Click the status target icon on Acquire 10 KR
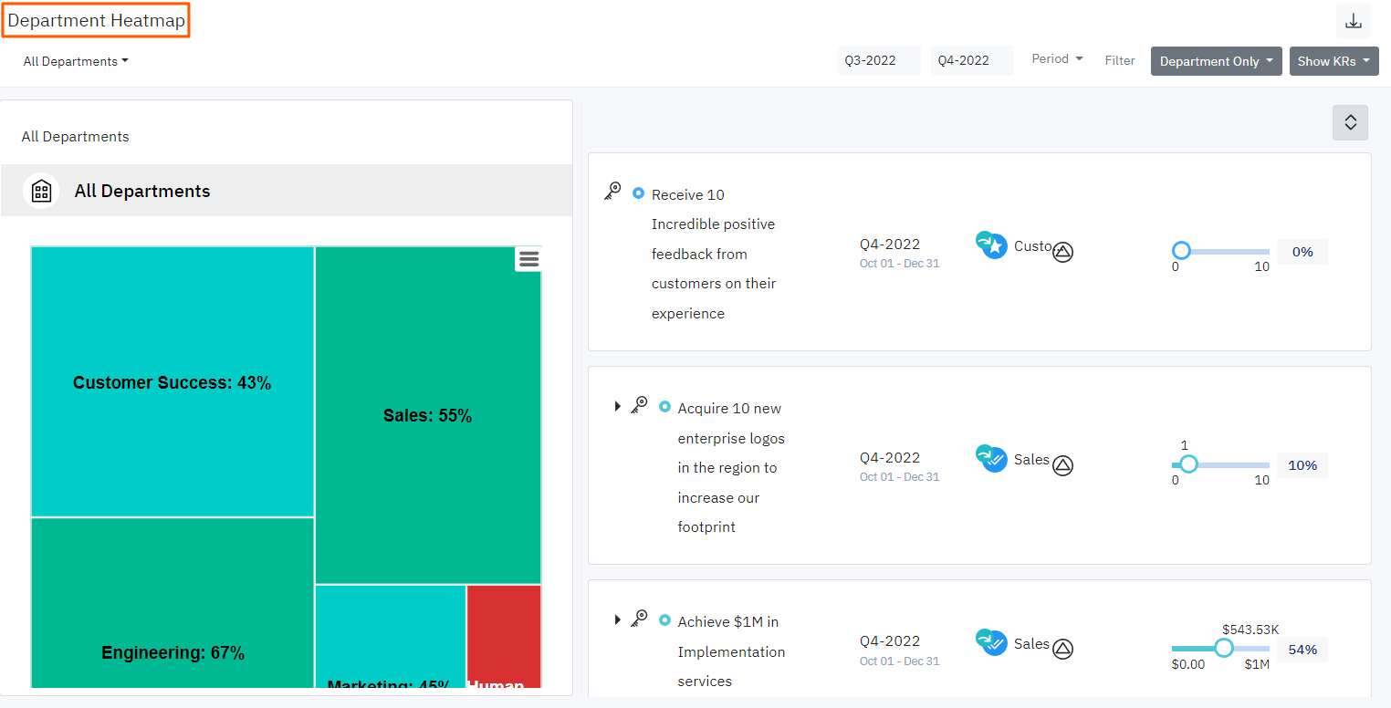The height and width of the screenshot is (708, 1391). pyautogui.click(x=1062, y=465)
